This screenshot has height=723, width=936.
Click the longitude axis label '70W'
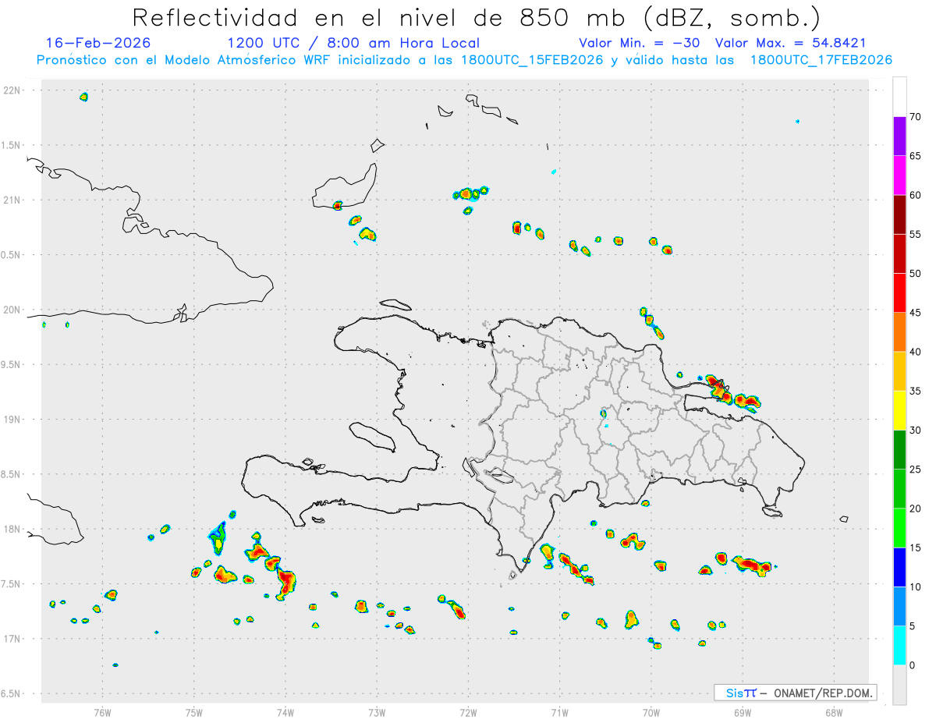click(x=651, y=712)
